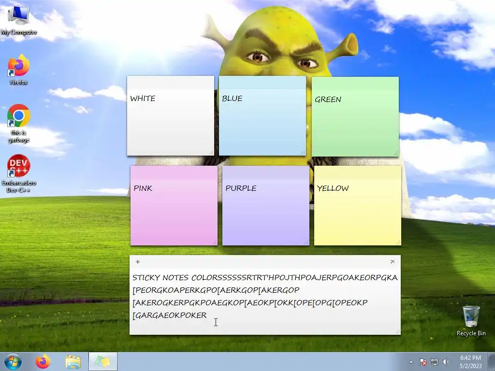
Task: Select the PURPLE sticky note
Action: 266,205
